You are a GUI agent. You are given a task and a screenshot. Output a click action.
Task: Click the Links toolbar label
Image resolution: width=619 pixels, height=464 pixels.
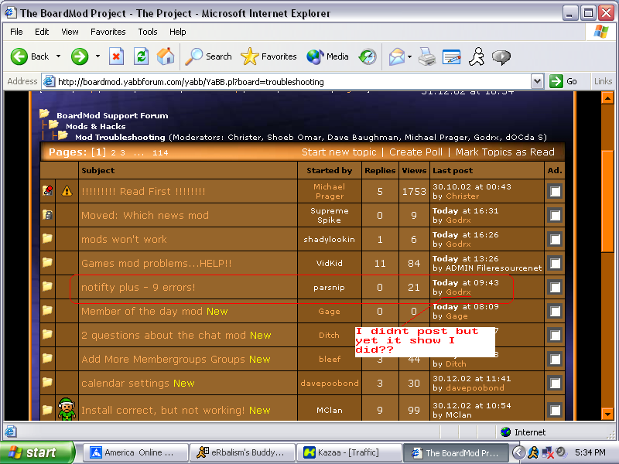coord(603,81)
